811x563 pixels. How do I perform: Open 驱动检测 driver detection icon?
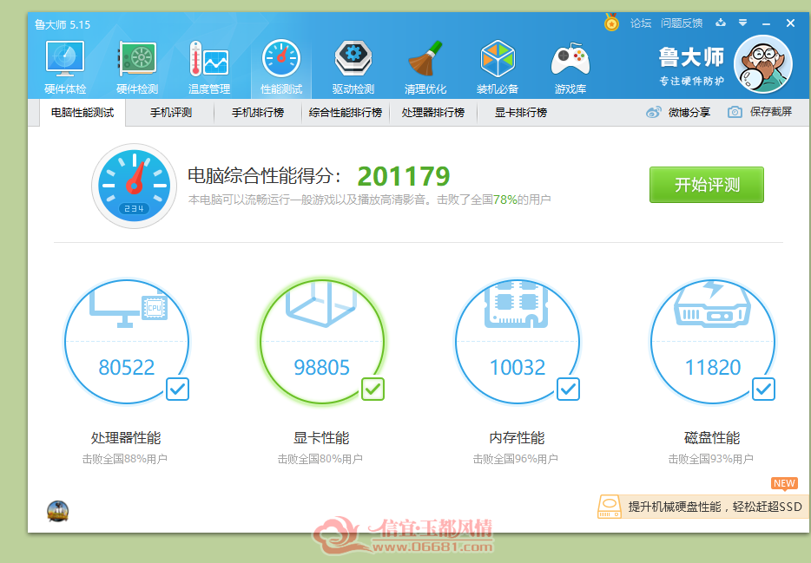[353, 58]
